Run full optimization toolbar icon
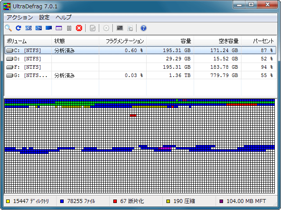The width and height of the screenshot is (281, 210). click(49, 28)
